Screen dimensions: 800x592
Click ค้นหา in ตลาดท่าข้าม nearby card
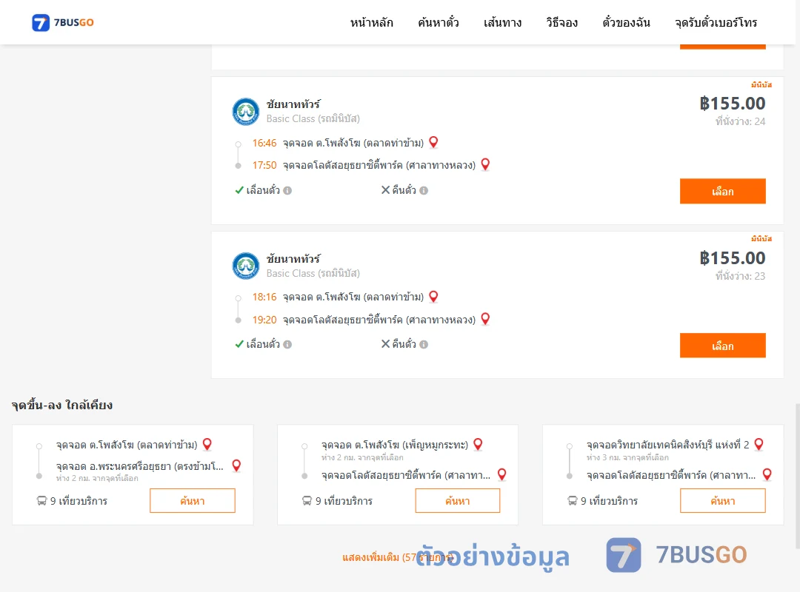(x=193, y=501)
